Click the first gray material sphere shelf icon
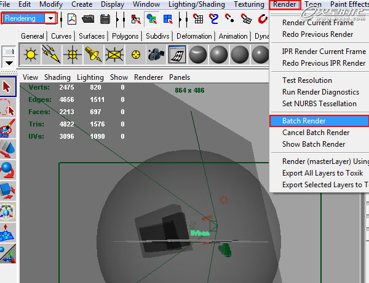369x283 pixels. [x=198, y=55]
